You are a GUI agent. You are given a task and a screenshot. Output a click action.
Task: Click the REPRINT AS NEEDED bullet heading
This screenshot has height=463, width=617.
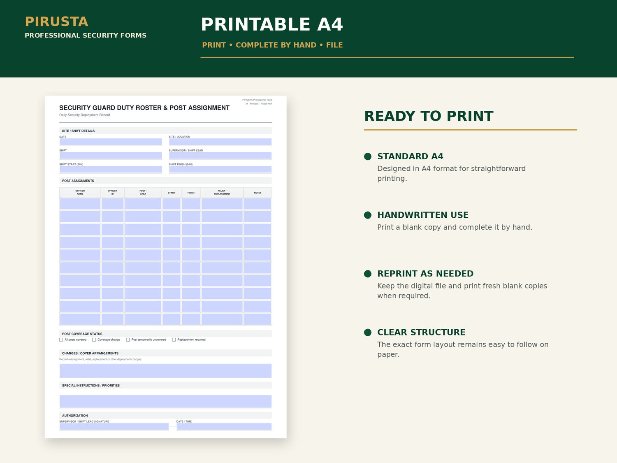425,274
